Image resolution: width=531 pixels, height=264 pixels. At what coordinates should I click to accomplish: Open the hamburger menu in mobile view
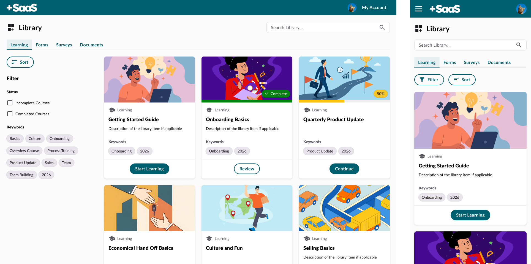tap(419, 9)
